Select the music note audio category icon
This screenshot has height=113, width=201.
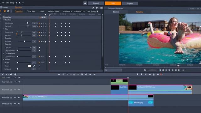[8, 11]
